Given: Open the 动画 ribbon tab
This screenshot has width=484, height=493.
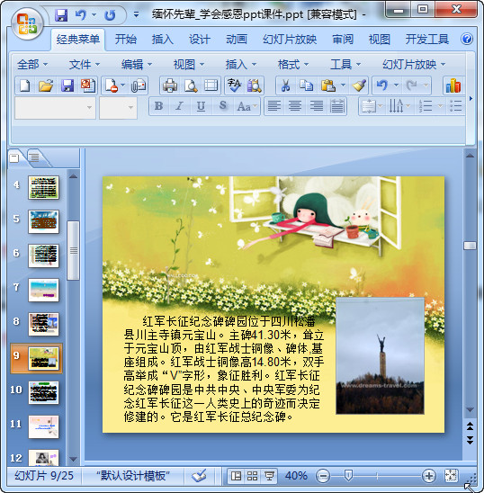Looking at the screenshot, I should click(237, 40).
